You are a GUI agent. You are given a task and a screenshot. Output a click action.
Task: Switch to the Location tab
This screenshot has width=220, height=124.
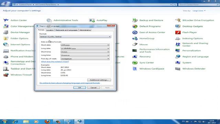tap(50, 30)
